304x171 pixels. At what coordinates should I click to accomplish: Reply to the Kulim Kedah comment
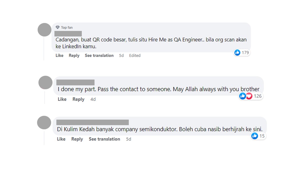tap(77, 139)
